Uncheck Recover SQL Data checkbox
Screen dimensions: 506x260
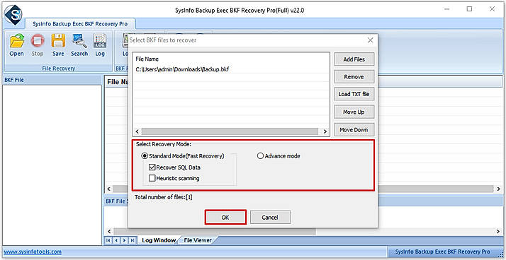click(x=152, y=167)
